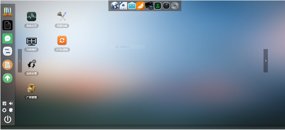
Task: Toggle the sound speaker icon
Action: [x=11, y=103]
